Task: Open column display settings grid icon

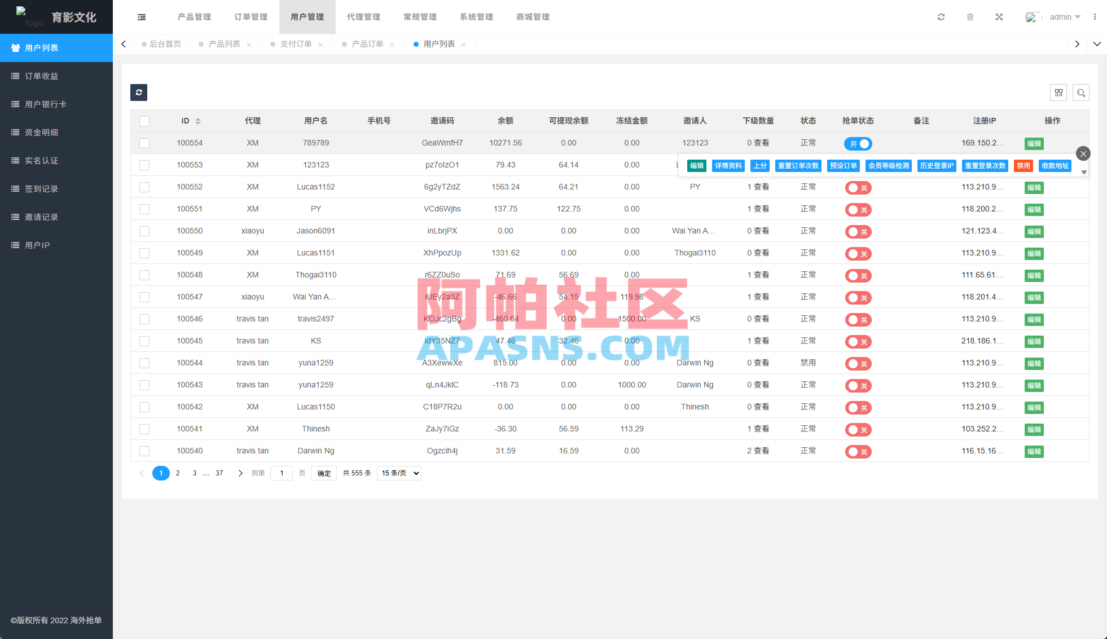Action: coord(1058,92)
